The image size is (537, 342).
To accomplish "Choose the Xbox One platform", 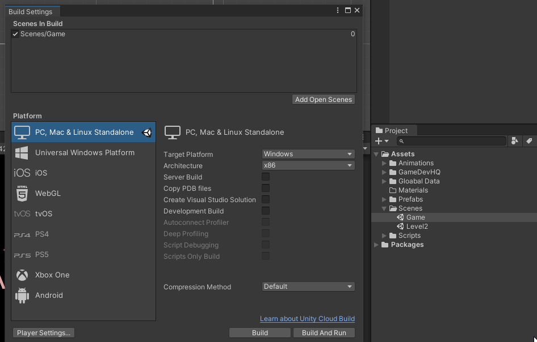I will coord(83,275).
